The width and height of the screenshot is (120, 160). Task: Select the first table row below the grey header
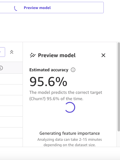[x=11, y=79]
